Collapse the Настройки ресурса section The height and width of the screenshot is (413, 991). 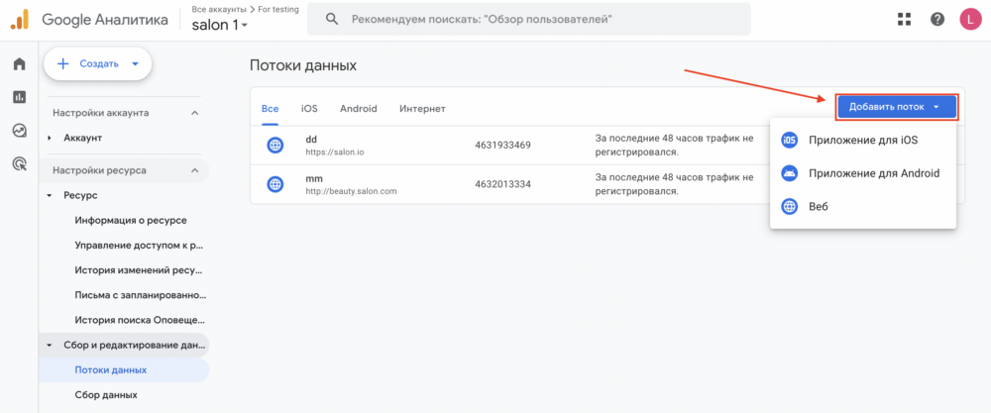(194, 170)
